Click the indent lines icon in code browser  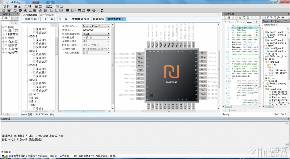click(244, 17)
